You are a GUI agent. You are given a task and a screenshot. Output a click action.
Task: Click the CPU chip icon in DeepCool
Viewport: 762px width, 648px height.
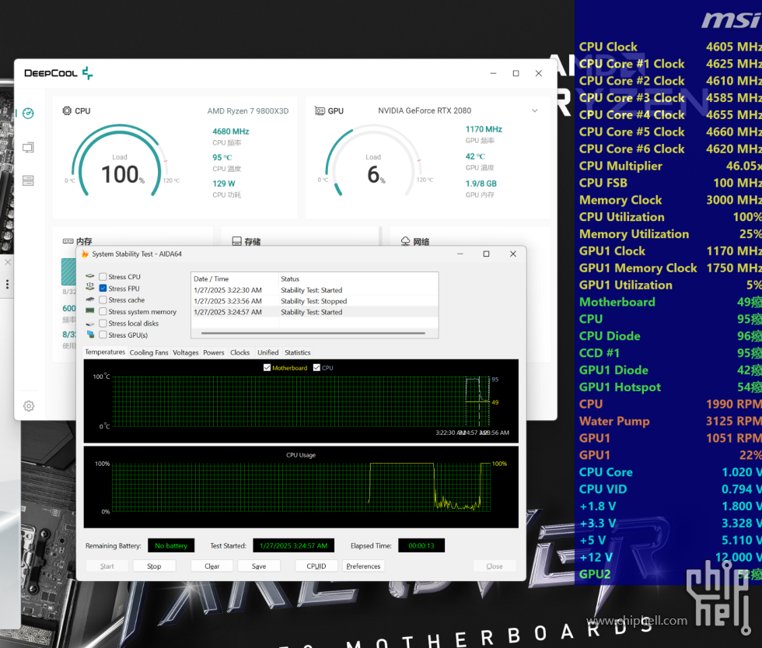pyautogui.click(x=67, y=110)
